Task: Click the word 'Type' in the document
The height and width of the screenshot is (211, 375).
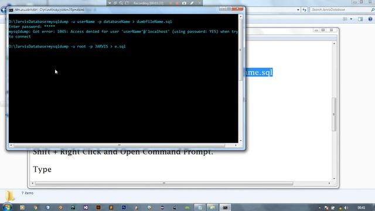Action: (42, 169)
